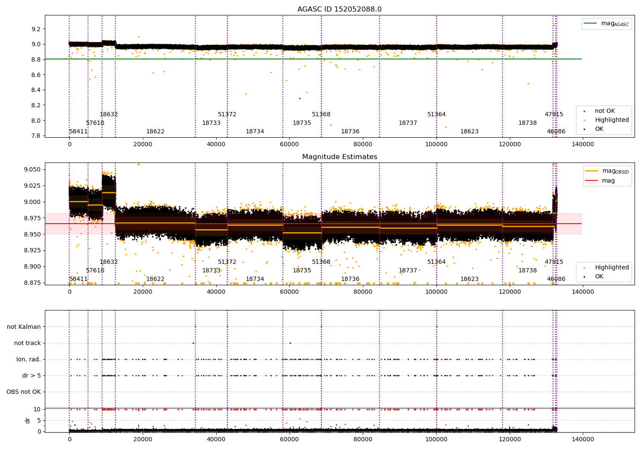The image size is (641, 449).
Task: Click the 'Highlighted' legend entry in the top plot
Action: (612, 120)
